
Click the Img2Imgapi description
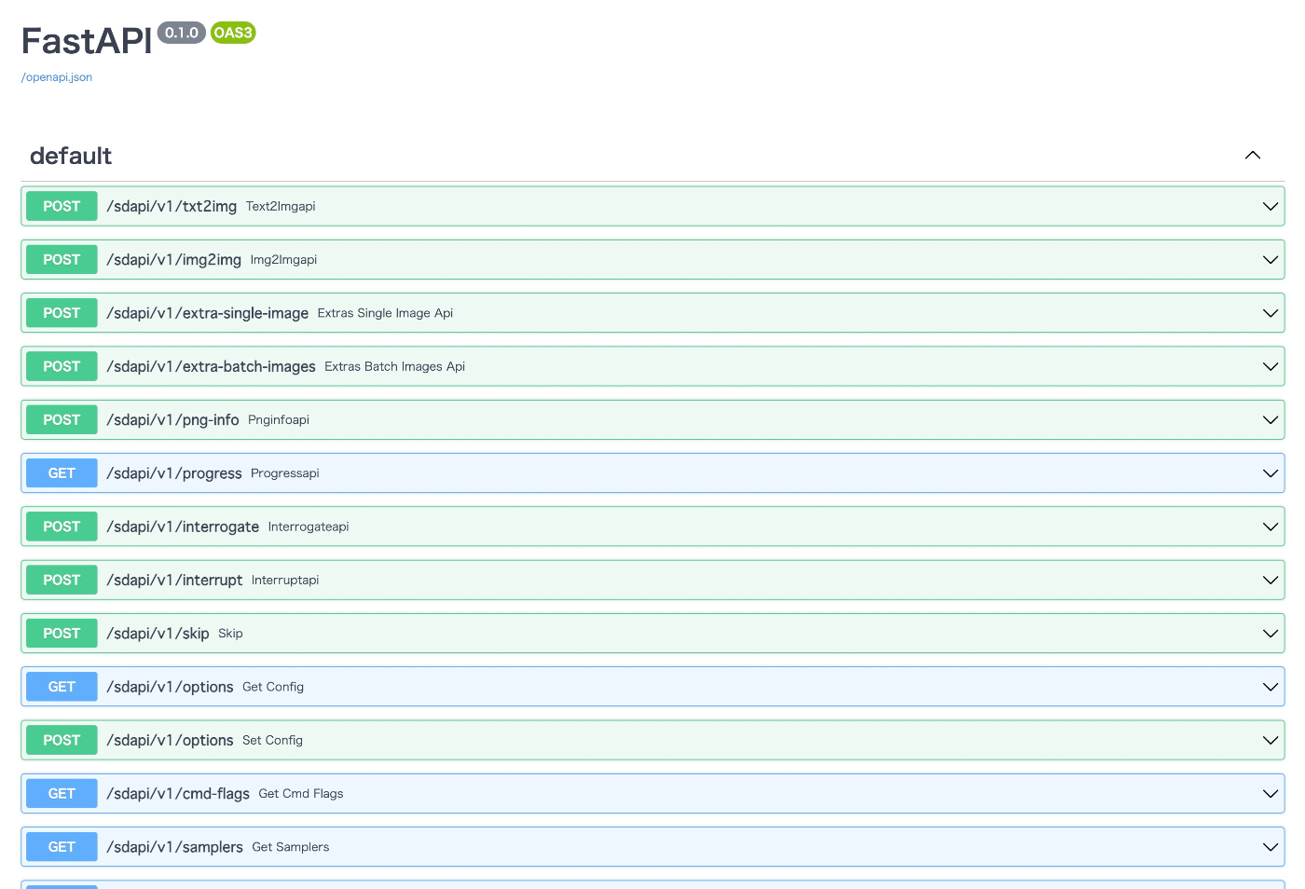284,260
